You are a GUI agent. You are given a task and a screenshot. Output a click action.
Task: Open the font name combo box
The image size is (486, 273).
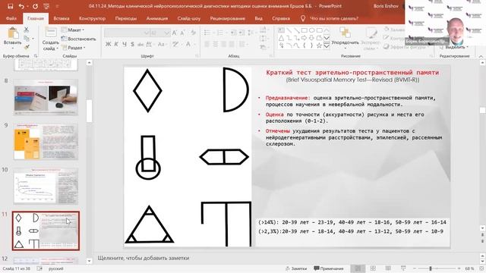click(127, 33)
